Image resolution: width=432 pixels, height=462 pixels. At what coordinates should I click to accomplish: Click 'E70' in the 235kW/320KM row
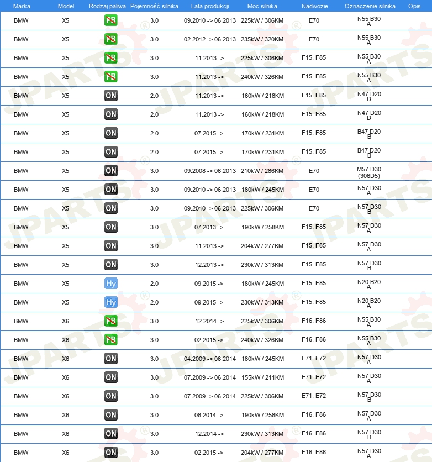pos(314,39)
